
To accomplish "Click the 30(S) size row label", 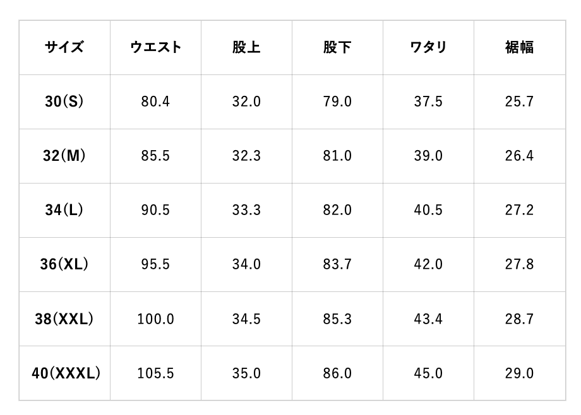I will (64, 102).
